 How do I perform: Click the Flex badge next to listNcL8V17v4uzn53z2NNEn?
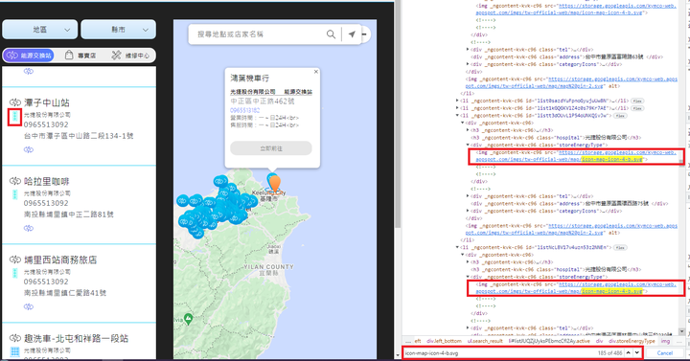pos(620,248)
